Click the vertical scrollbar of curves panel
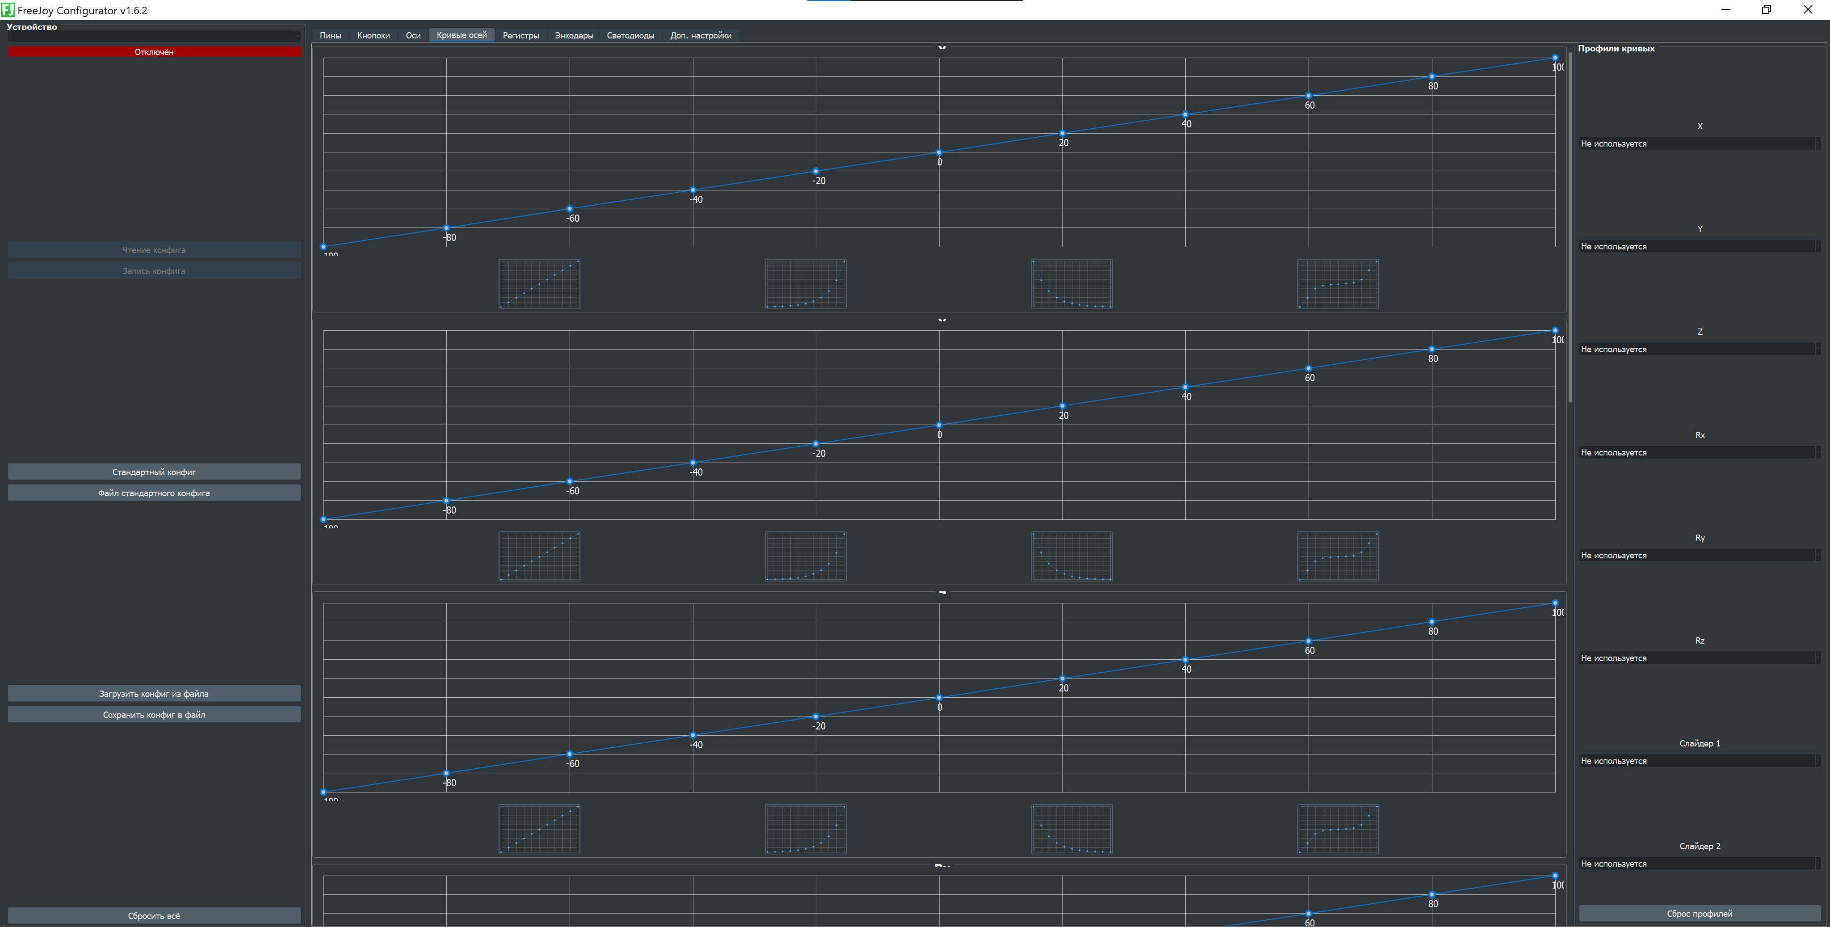The width and height of the screenshot is (1830, 927). click(1570, 228)
